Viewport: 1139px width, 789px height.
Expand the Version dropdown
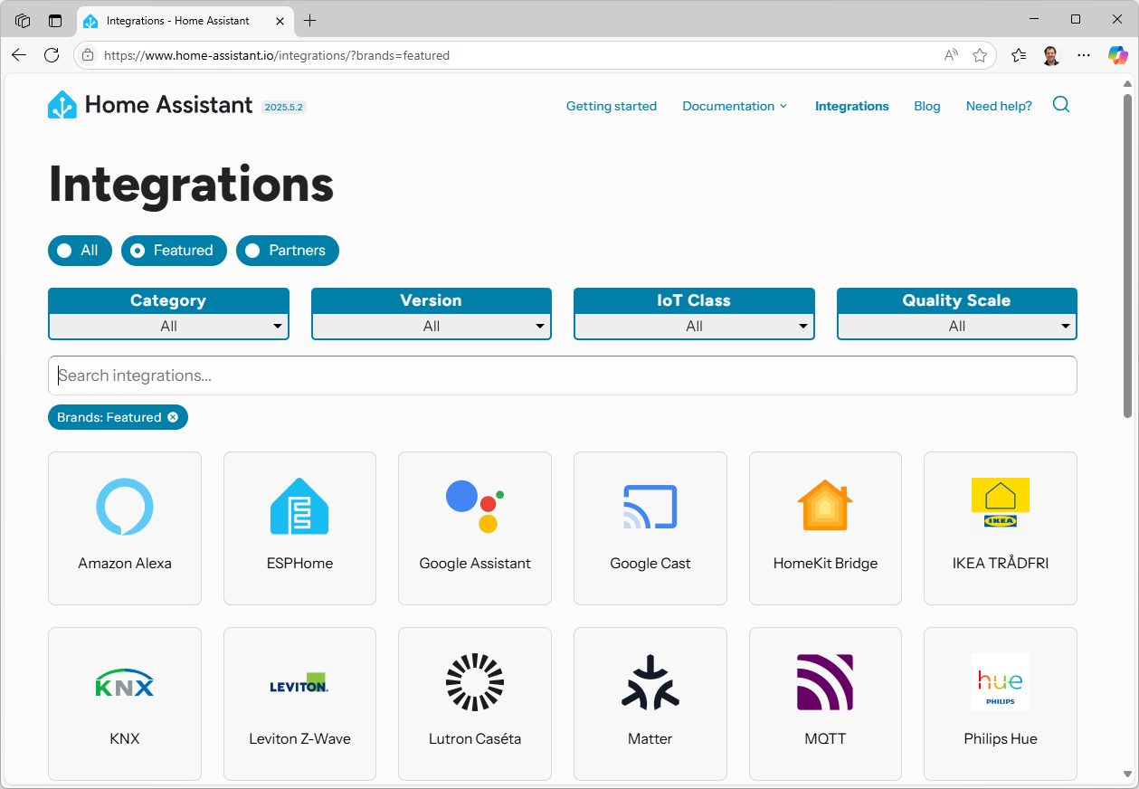[432, 326]
